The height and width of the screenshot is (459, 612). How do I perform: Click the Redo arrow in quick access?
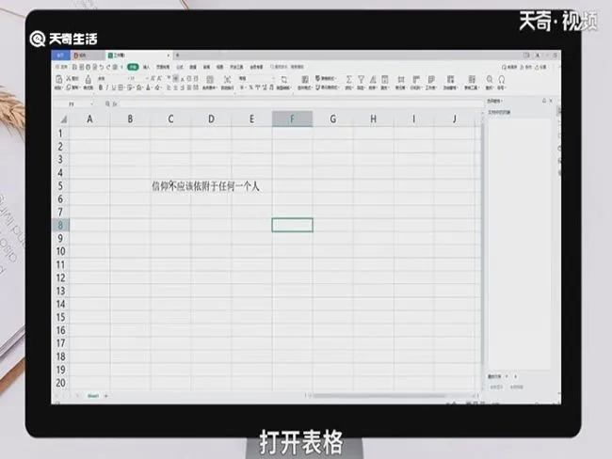(109, 67)
